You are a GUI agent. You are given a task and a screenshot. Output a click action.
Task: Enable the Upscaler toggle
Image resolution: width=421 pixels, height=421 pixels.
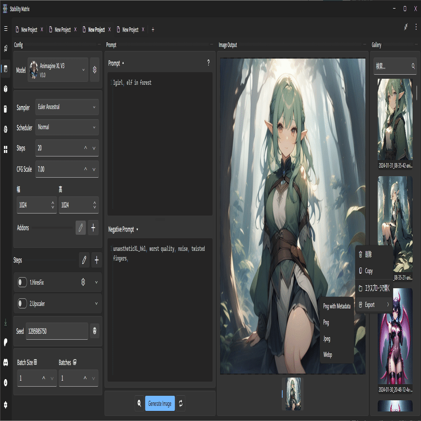click(22, 303)
